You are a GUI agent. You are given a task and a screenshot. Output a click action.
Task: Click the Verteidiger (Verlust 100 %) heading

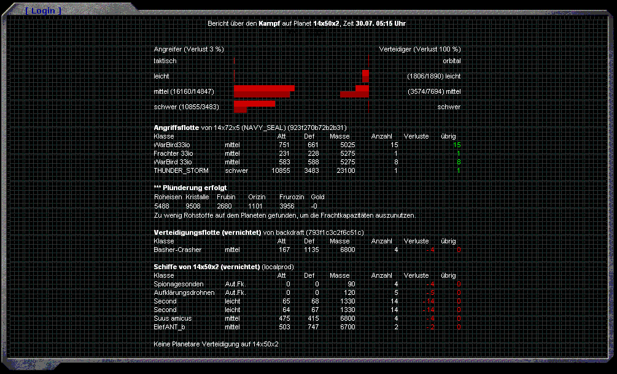click(x=420, y=49)
